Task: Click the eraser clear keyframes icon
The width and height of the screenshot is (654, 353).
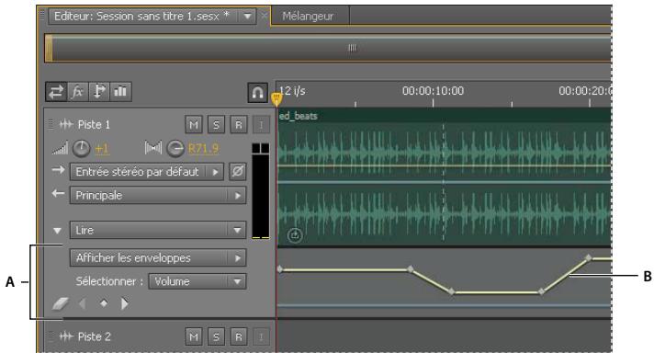Action: (x=61, y=303)
